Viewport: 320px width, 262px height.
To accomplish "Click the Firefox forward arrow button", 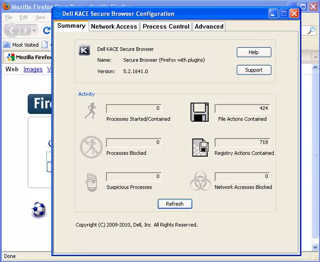I will (26, 31).
